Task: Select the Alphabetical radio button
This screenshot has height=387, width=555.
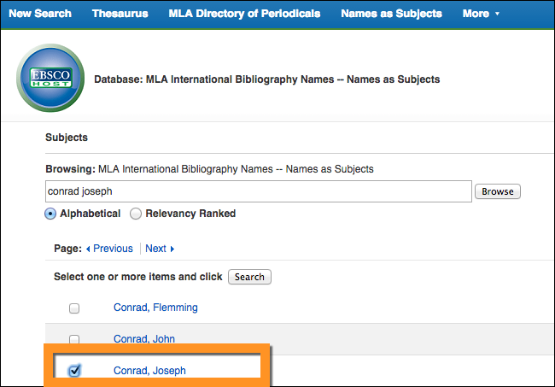Action: coord(50,214)
